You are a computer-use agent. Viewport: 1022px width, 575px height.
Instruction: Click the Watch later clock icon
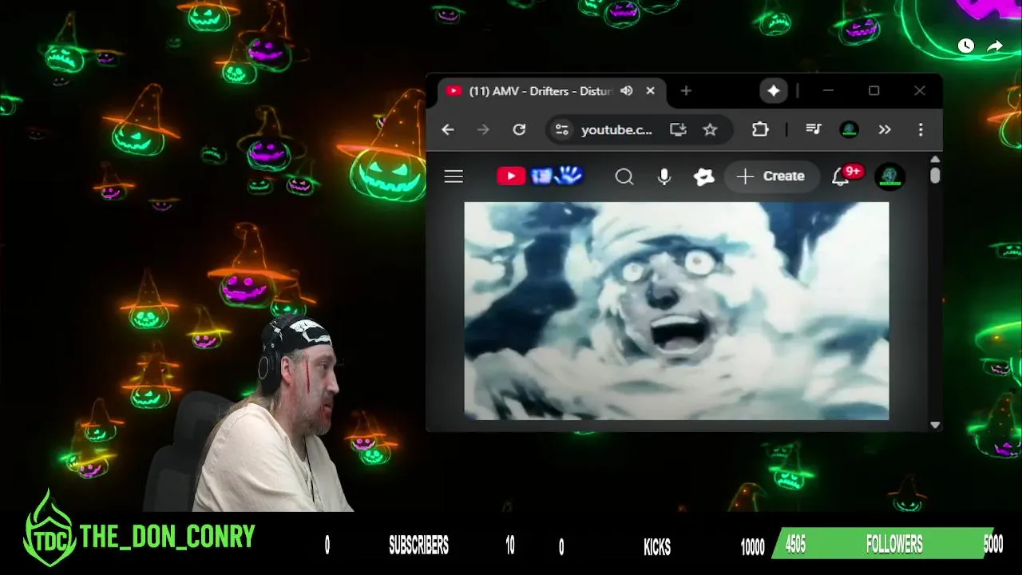tap(966, 46)
